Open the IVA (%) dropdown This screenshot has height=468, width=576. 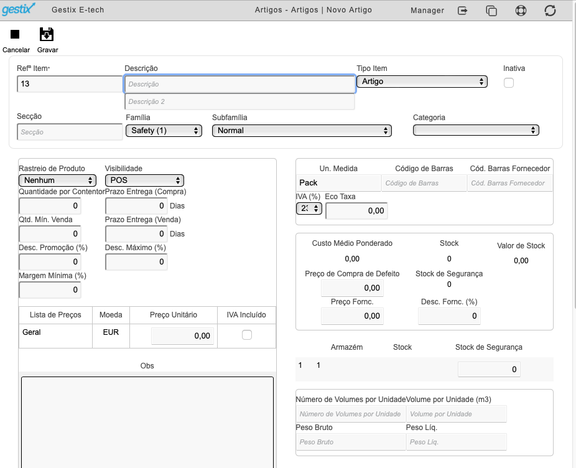(x=309, y=208)
